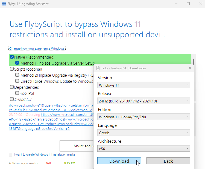Expand the Architecture dropdown showing x64
Viewport: 205px width, 169px height.
144,148
